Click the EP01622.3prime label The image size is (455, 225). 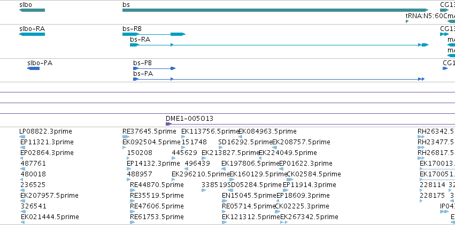tap(305, 164)
